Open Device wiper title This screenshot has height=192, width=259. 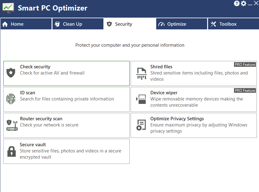164,93
